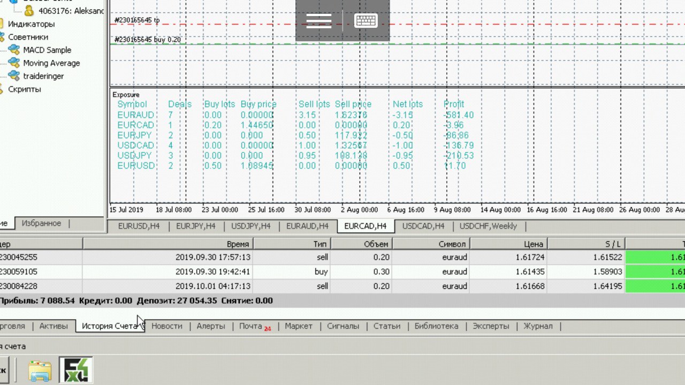
Task: Select the MACD Sample advisor icon
Action: pyautogui.click(x=14, y=50)
